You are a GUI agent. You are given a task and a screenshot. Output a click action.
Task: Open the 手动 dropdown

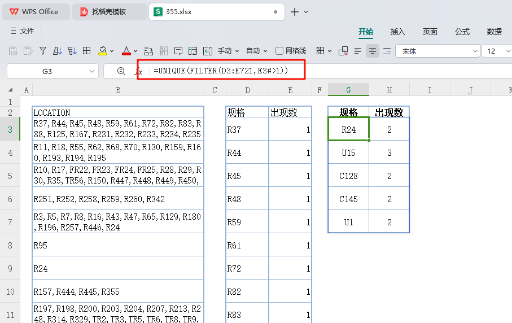click(228, 51)
